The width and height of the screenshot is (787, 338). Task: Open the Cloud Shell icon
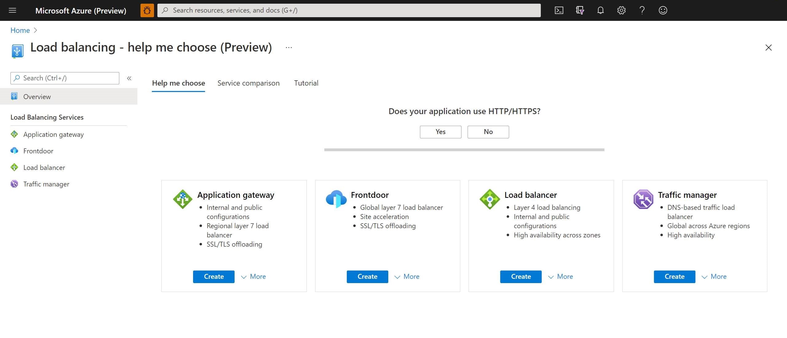tap(559, 10)
